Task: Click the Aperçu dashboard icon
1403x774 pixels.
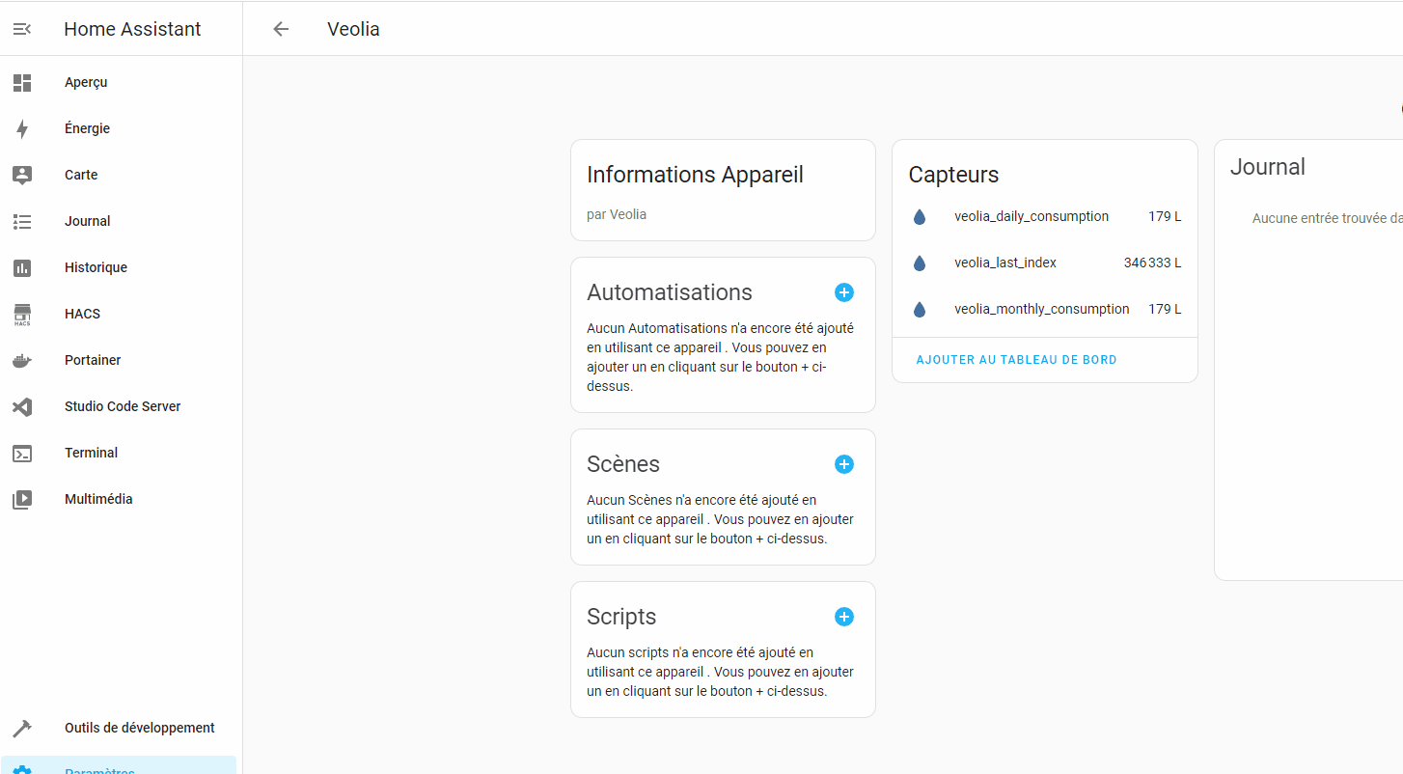Action: tap(22, 83)
